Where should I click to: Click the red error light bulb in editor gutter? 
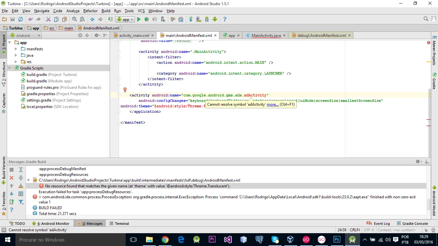(x=125, y=90)
